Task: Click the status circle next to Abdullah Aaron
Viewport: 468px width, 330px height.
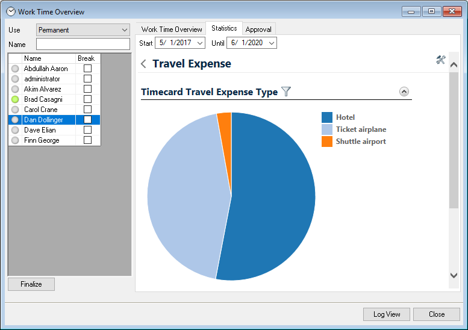Action: [15, 69]
